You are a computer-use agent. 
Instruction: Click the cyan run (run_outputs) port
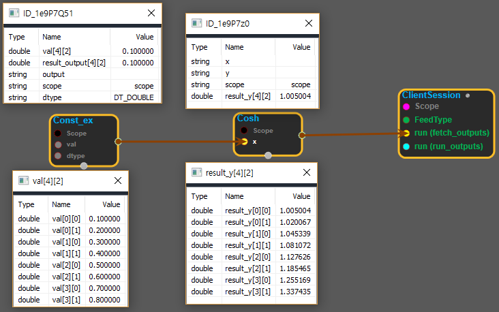coord(406,146)
